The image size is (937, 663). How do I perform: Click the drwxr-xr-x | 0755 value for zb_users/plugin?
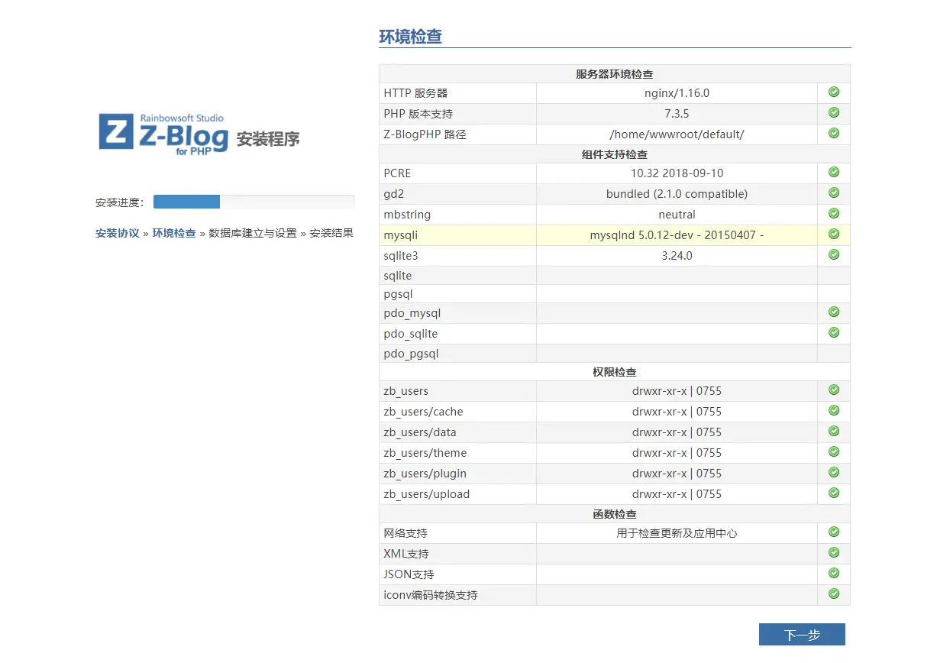tap(677, 474)
